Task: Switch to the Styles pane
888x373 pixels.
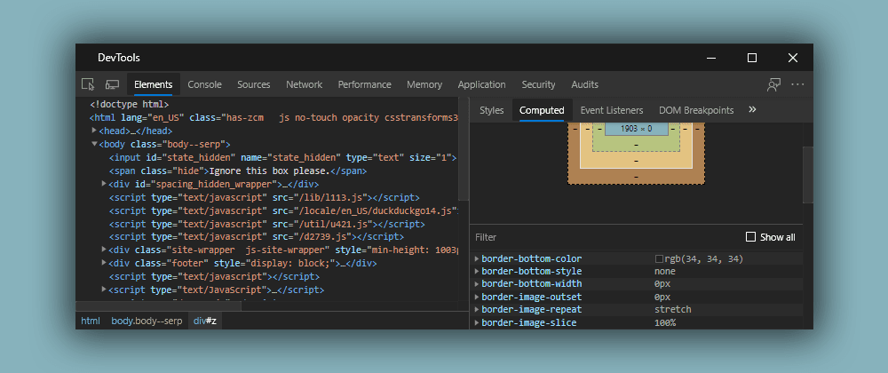Action: tap(492, 110)
